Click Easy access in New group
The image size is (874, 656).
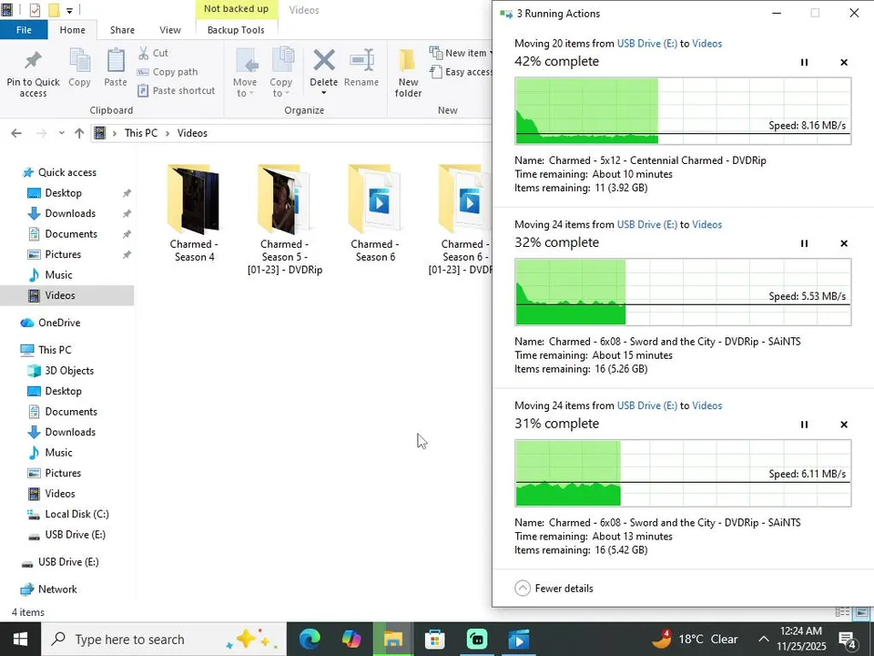[461, 71]
